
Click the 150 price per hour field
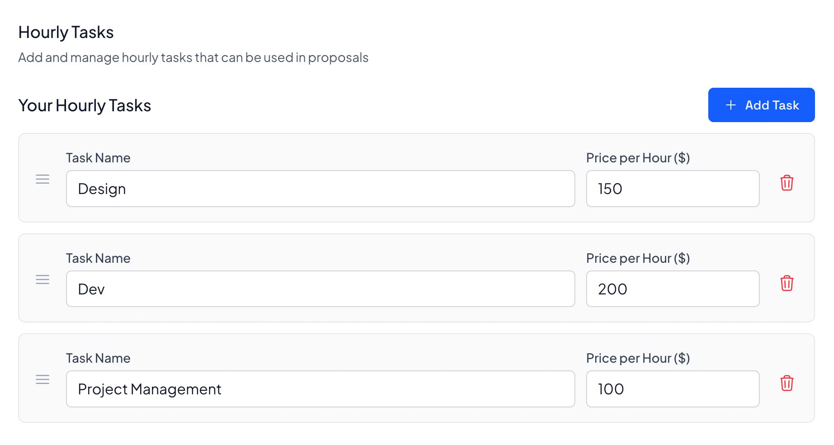pos(672,189)
